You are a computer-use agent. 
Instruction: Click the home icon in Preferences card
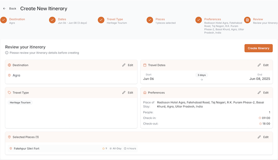145,93
